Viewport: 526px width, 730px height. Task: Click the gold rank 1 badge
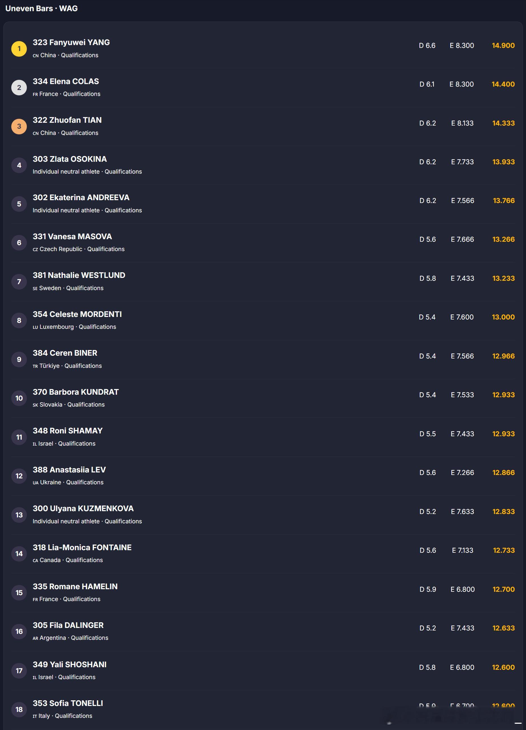point(19,49)
